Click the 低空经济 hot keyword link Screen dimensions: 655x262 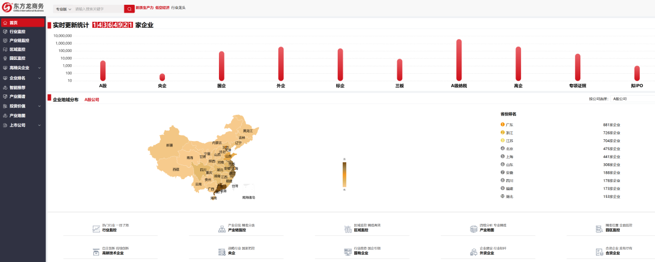pos(162,7)
